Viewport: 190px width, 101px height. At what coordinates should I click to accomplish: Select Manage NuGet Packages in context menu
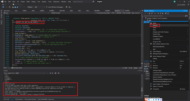tap(161, 54)
